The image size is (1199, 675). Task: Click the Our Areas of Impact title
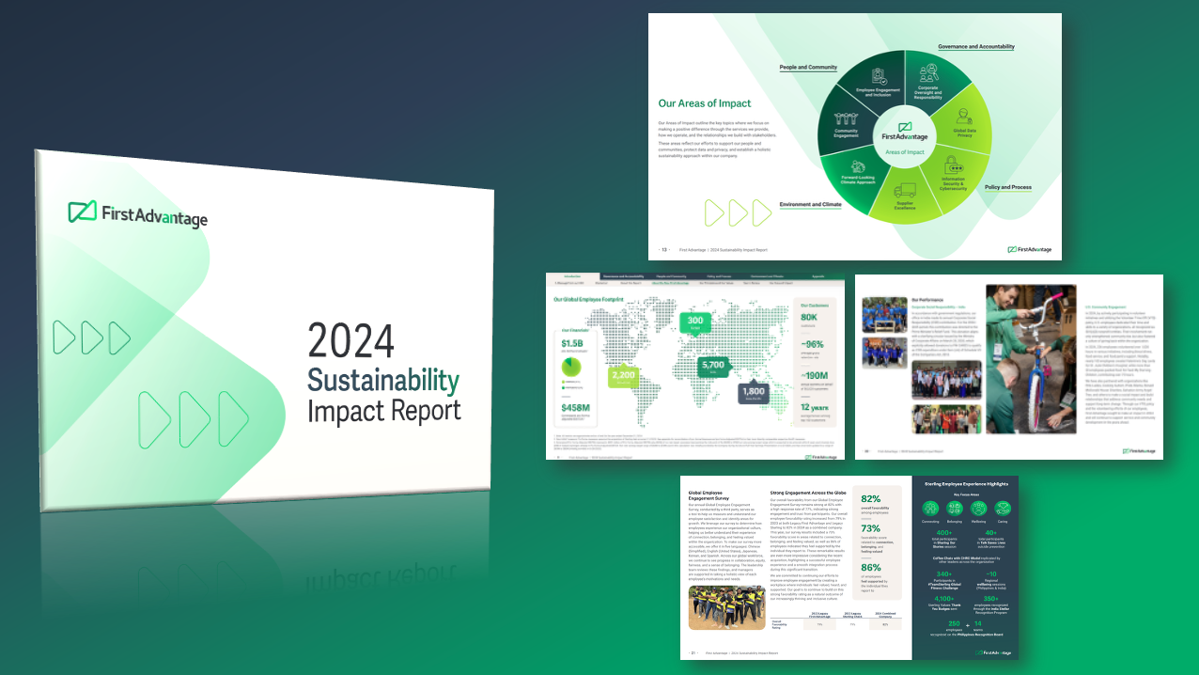tap(705, 103)
